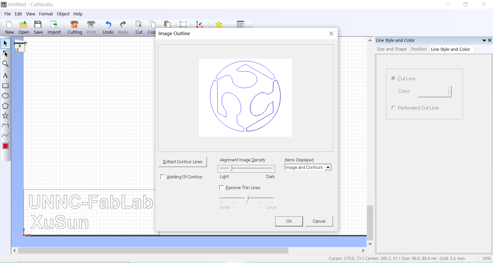Save the document using the Save icon

click(38, 27)
